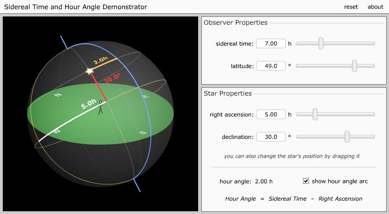The width and height of the screenshot is (389, 214).
Task: Open the about link
Action: point(375,7)
